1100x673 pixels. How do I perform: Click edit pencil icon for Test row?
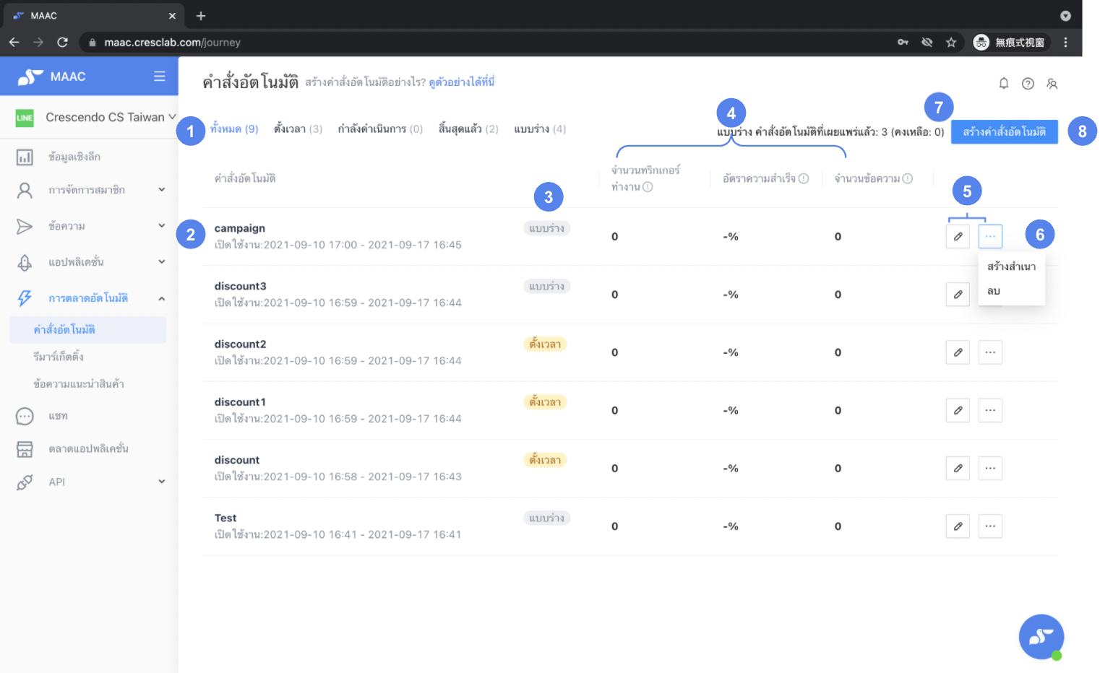[x=958, y=526]
